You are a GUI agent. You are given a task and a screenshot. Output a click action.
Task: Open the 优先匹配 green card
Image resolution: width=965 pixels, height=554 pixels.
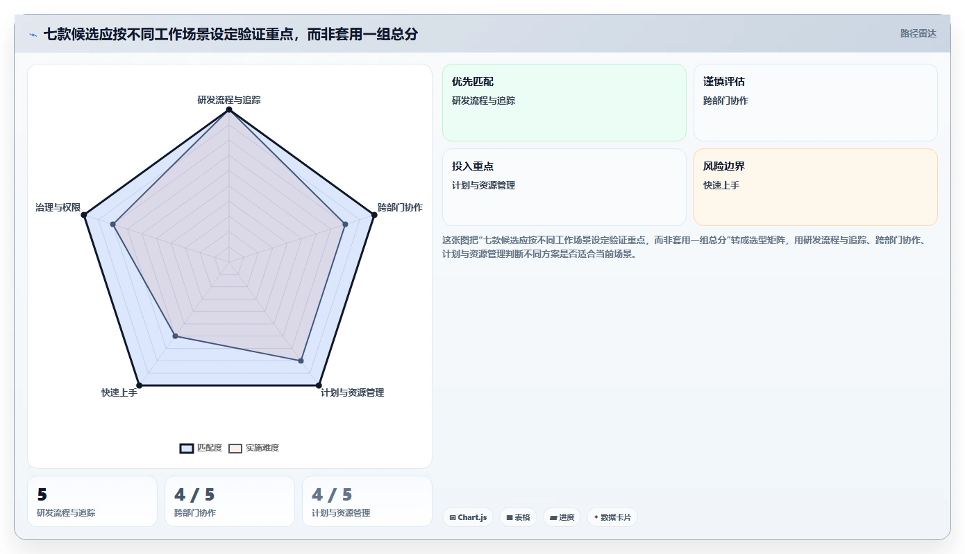[x=564, y=103]
